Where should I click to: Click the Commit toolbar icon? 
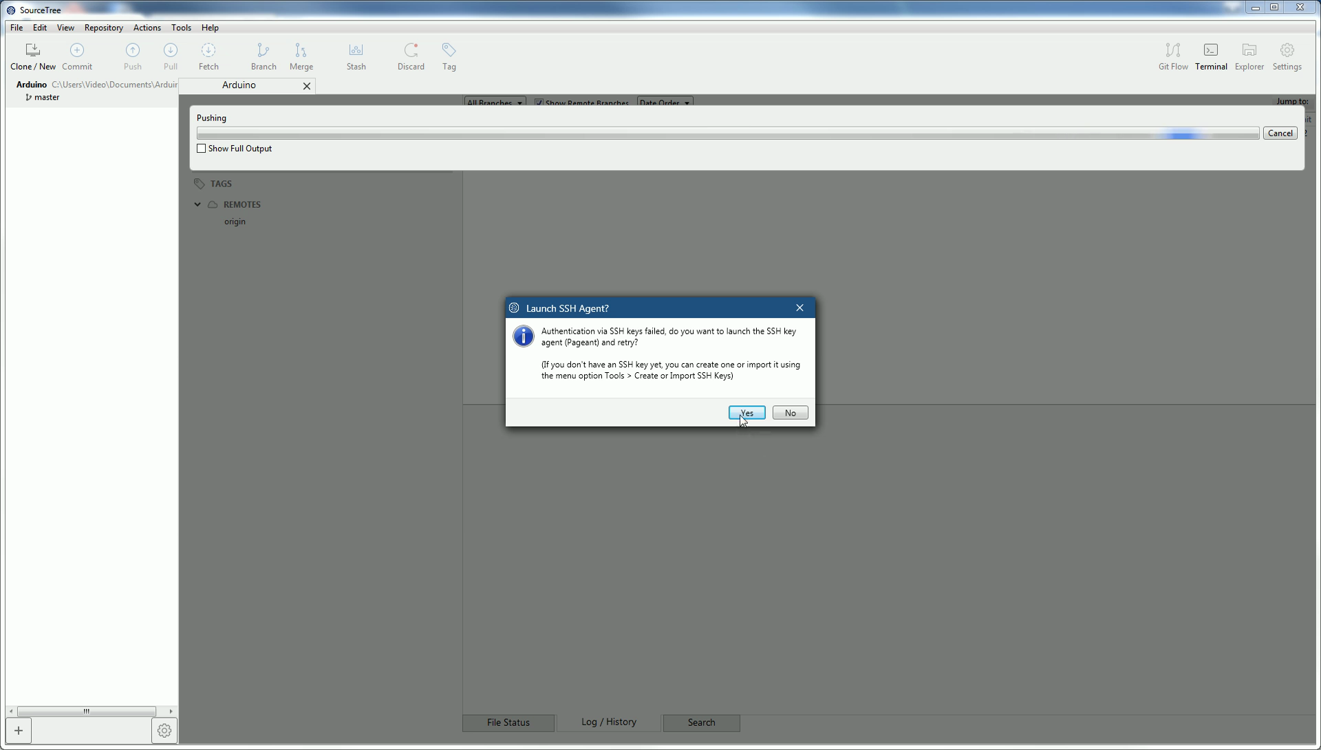pyautogui.click(x=77, y=56)
